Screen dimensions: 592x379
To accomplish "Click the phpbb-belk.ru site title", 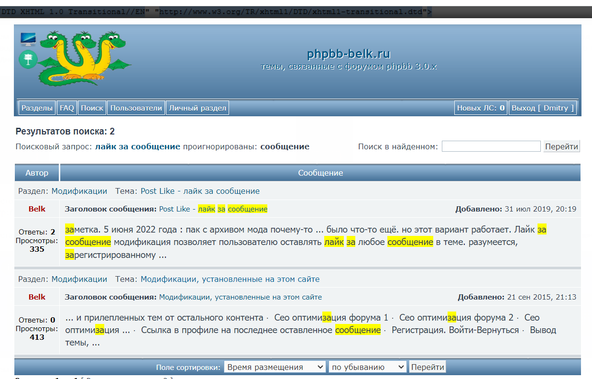I will point(349,54).
